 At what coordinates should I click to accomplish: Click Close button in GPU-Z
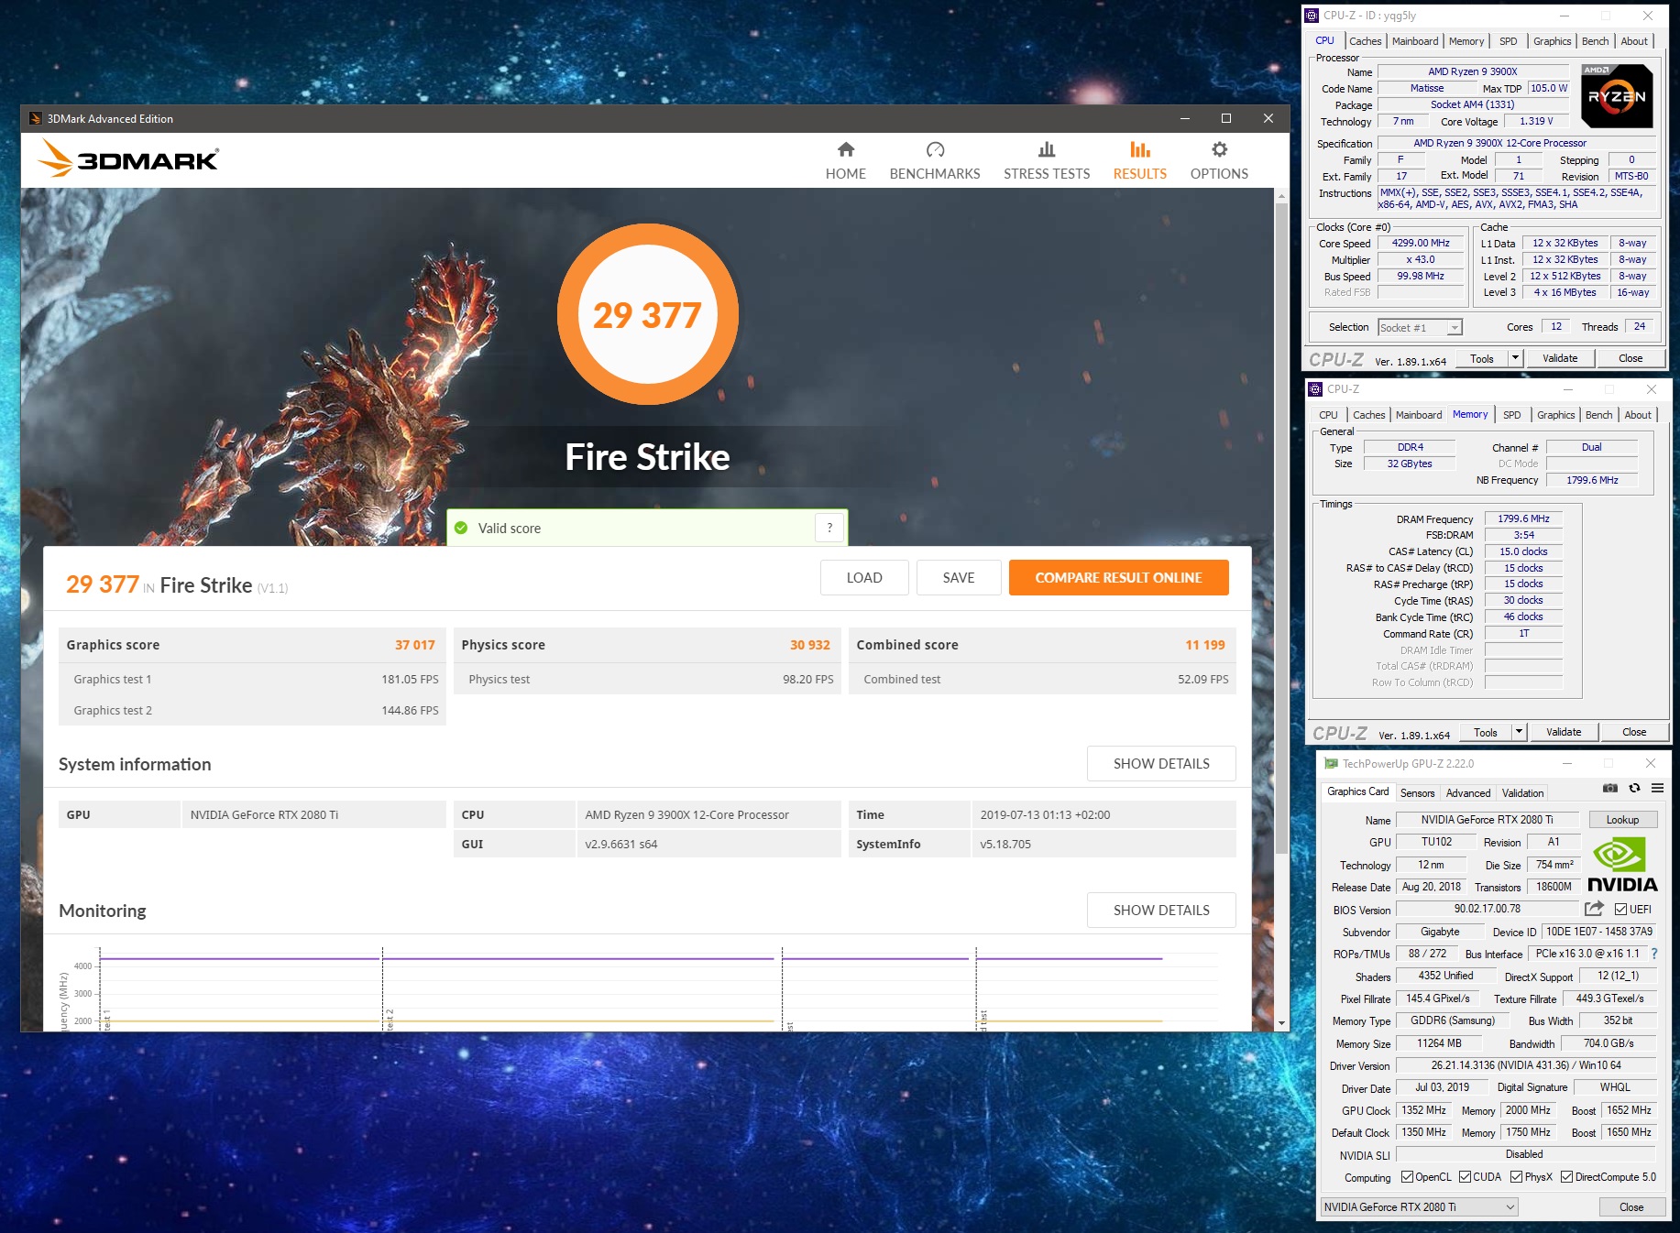1631,1206
